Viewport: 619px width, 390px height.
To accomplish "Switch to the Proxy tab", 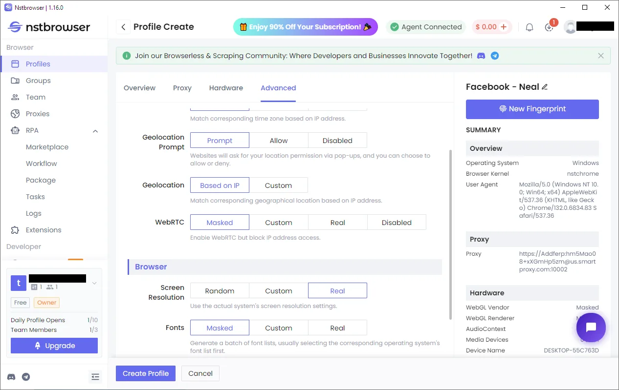I will tap(182, 88).
